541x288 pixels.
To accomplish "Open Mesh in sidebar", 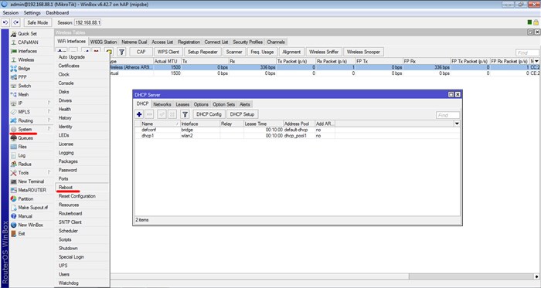I will (23, 94).
